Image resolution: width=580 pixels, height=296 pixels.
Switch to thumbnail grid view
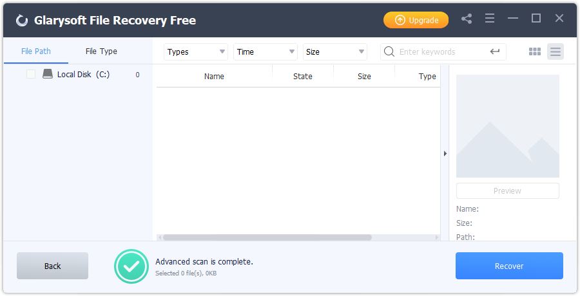pyautogui.click(x=534, y=51)
